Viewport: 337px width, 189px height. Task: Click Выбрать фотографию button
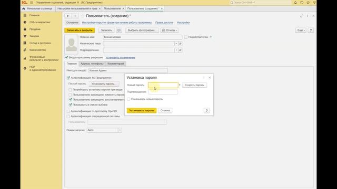click(142, 30)
